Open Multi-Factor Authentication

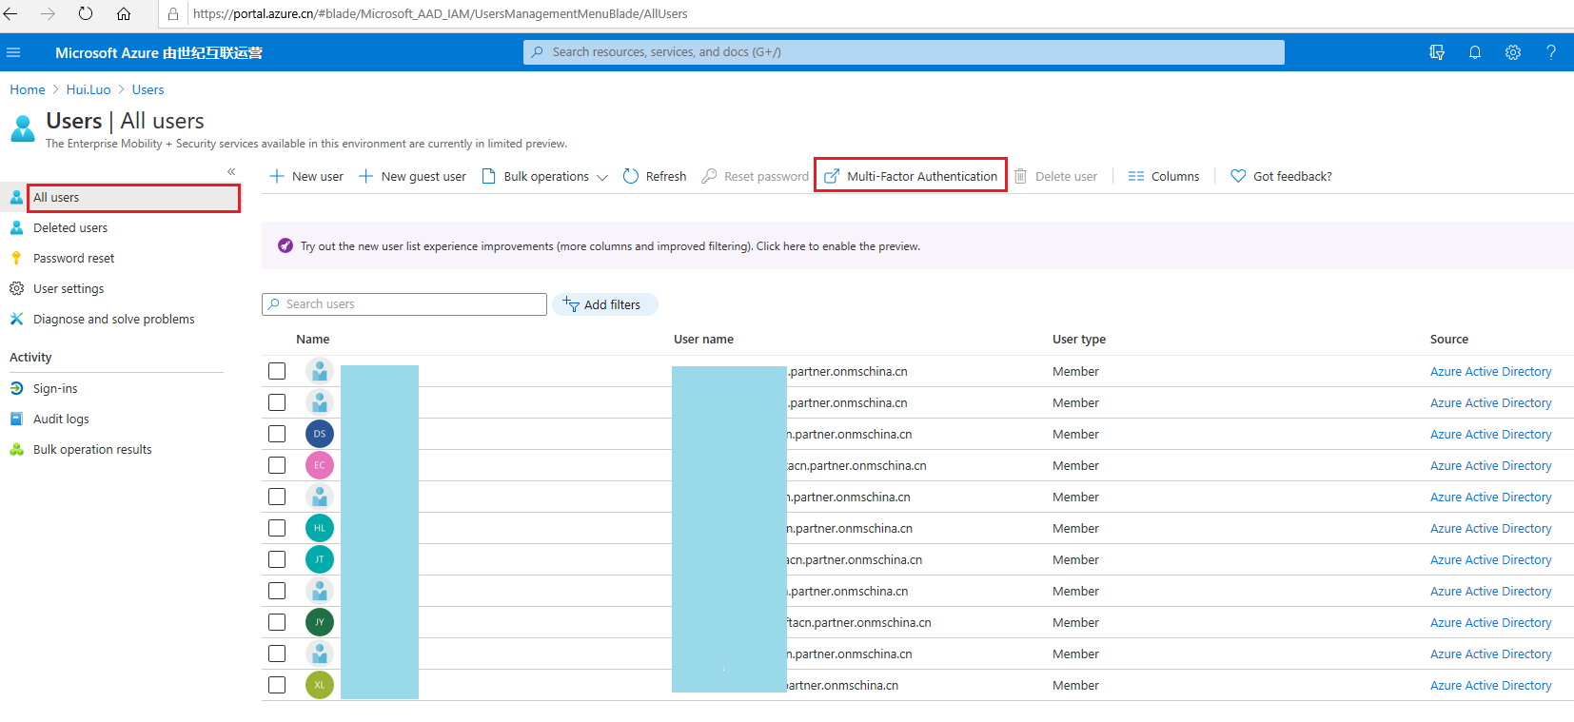(911, 176)
